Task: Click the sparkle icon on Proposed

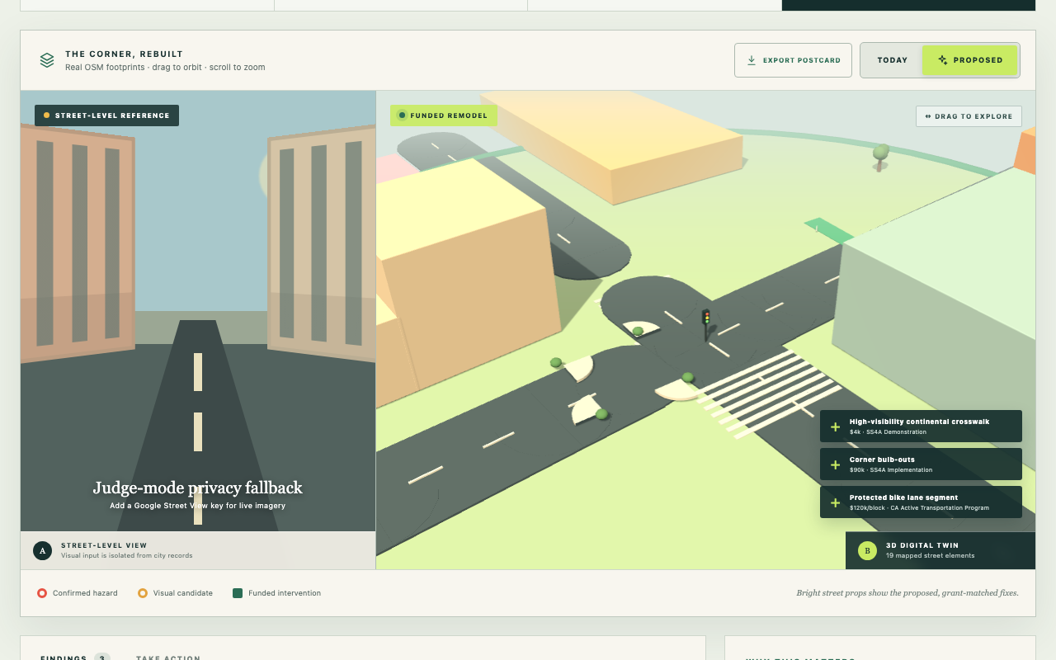Action: pyautogui.click(x=943, y=60)
